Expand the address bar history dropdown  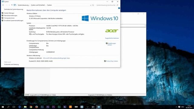[91, 5]
